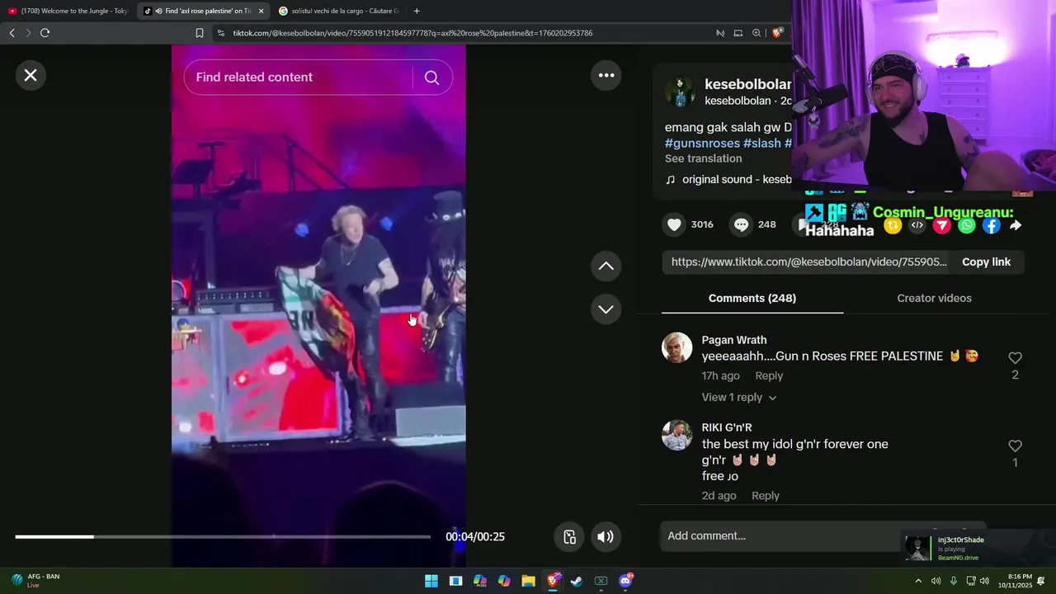Switch to solistul vechi de la cargo tab

click(x=340, y=11)
